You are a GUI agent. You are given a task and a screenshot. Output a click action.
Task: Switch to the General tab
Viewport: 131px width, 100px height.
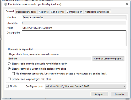(10, 12)
